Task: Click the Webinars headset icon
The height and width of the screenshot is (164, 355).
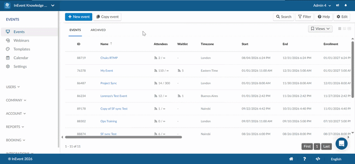Action: [8, 40]
